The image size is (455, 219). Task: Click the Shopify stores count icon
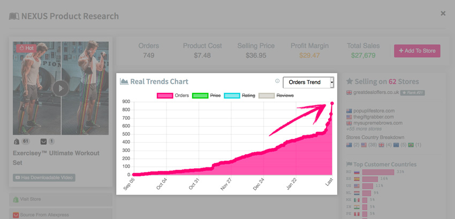tap(17, 142)
